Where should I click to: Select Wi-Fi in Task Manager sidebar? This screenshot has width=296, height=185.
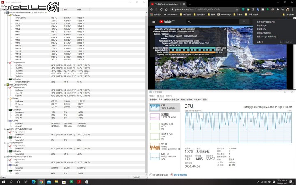pyautogui.click(x=164, y=146)
